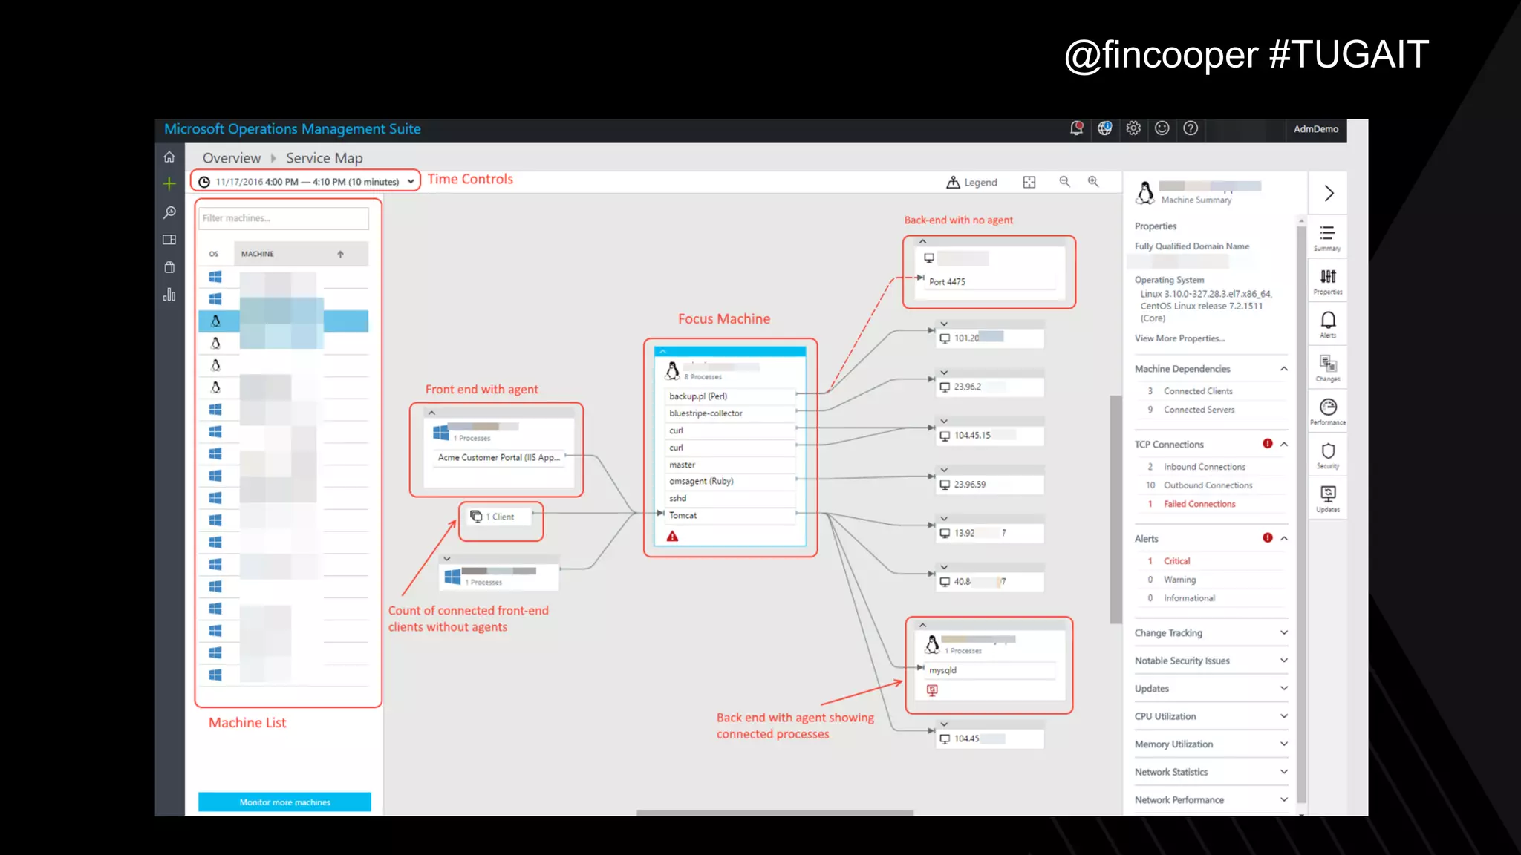Open Log Search magnifier in sidebar

tap(169, 212)
